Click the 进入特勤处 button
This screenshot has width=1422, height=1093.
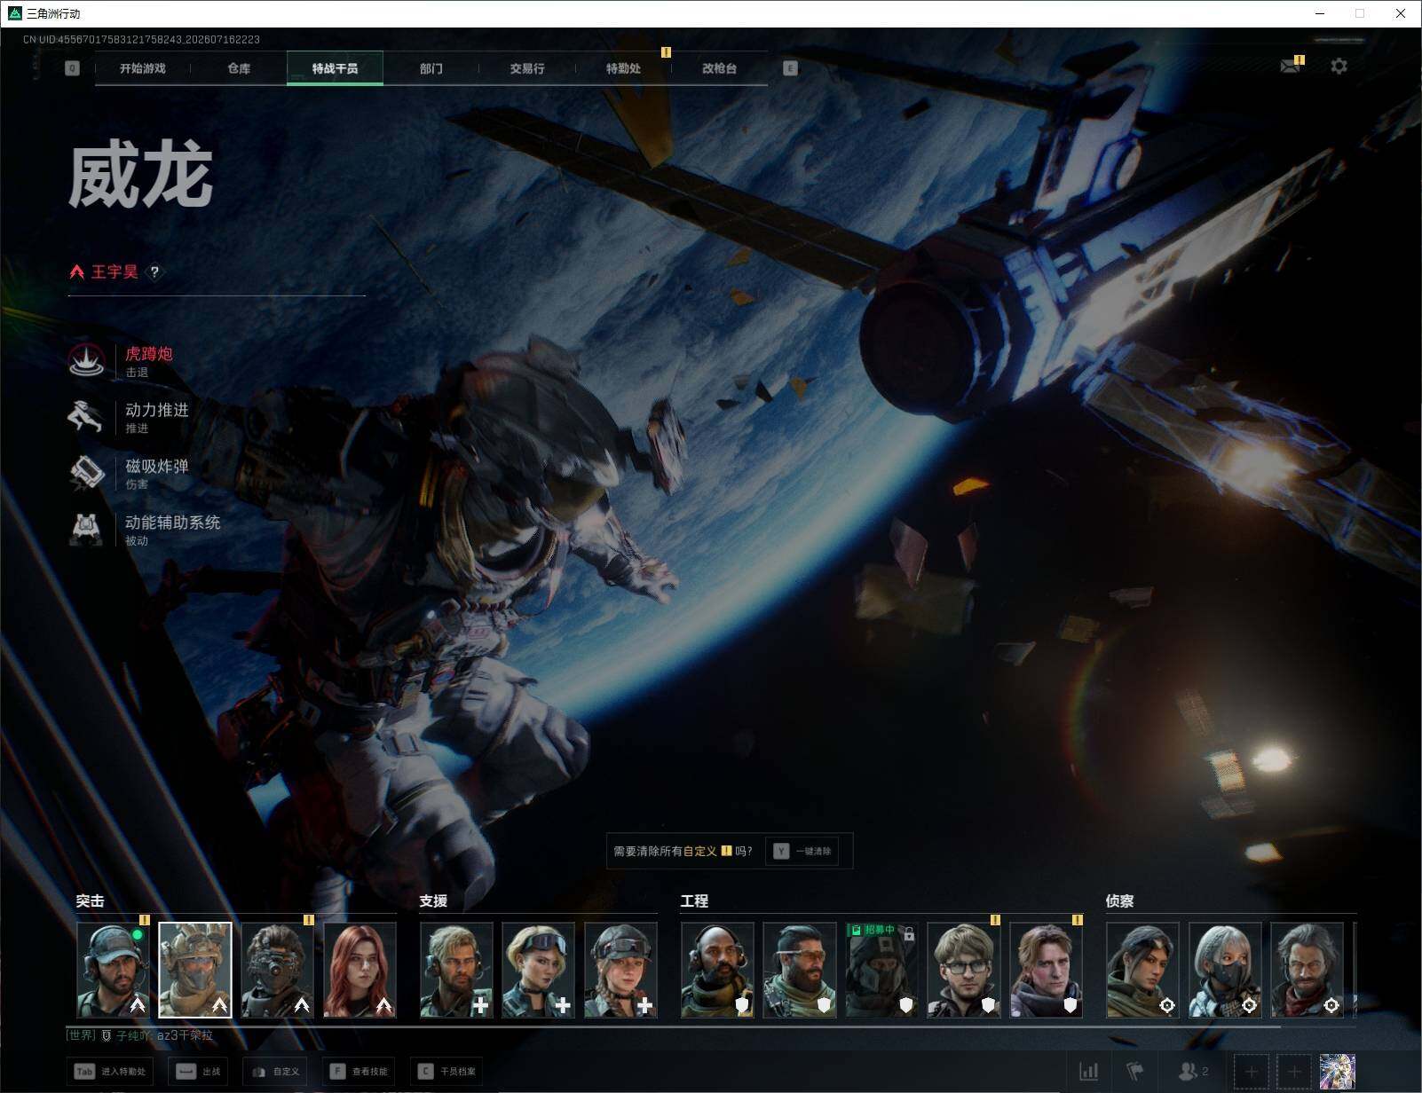click(x=111, y=1072)
